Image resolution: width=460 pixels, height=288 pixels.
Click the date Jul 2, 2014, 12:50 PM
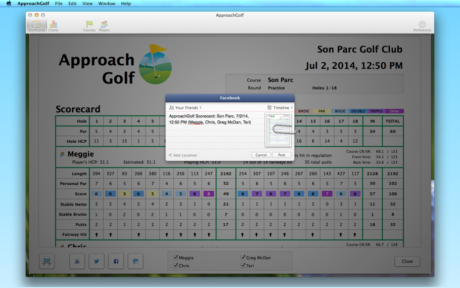pos(354,65)
